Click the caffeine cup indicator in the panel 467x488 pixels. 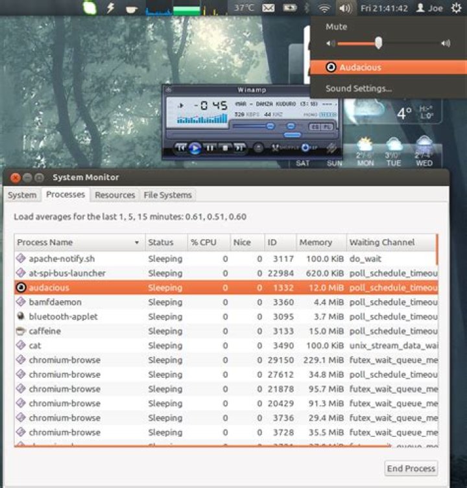point(132,8)
